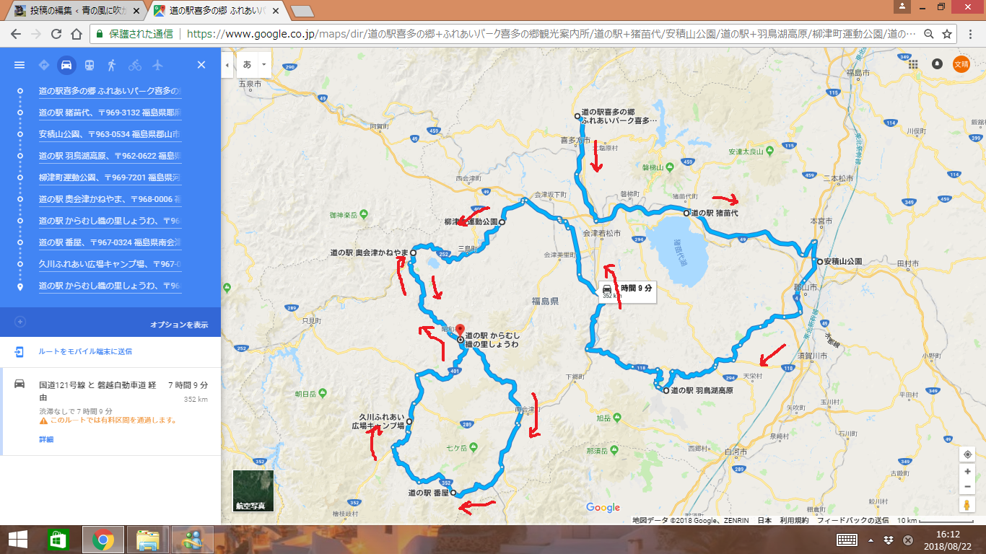986x554 pixels.
Task: Expand route options with オプションを表示
Action: point(179,325)
